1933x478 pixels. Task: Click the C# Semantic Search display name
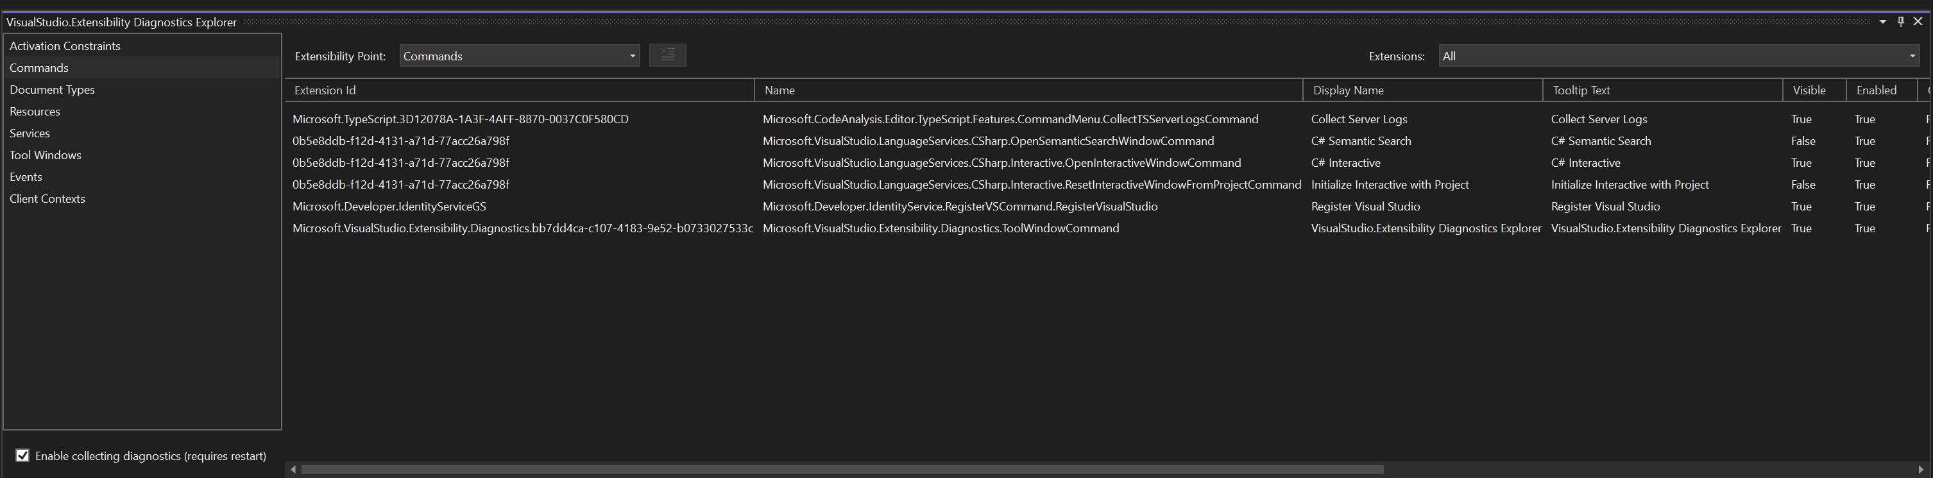[1361, 141]
